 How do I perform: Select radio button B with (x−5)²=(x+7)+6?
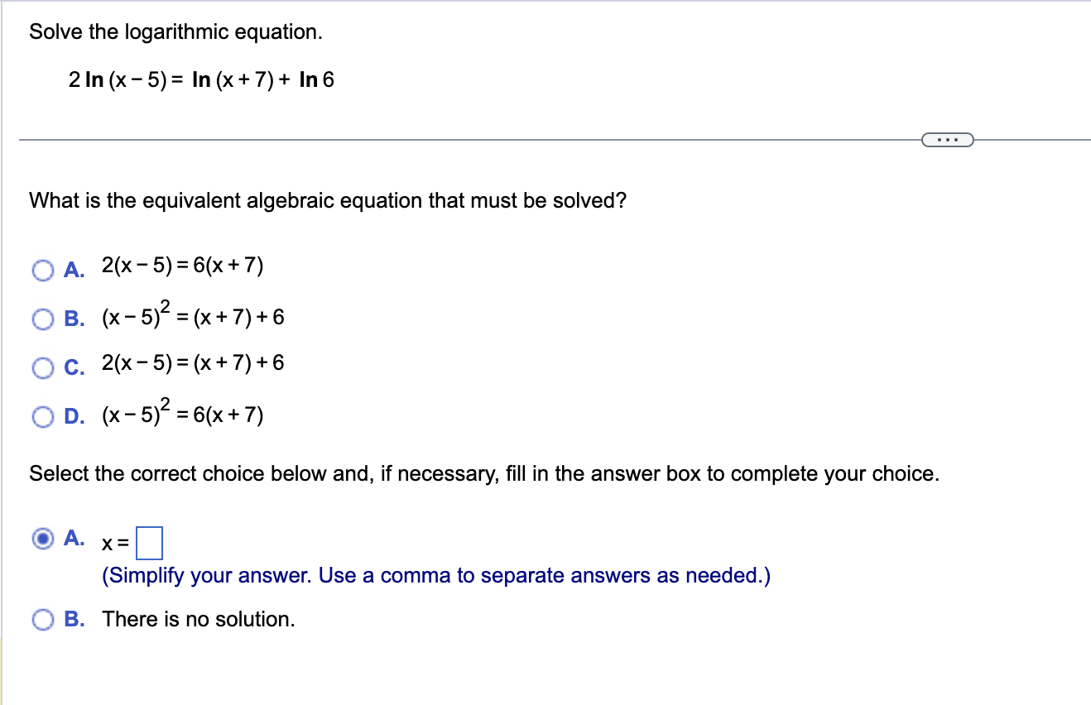pyautogui.click(x=42, y=318)
